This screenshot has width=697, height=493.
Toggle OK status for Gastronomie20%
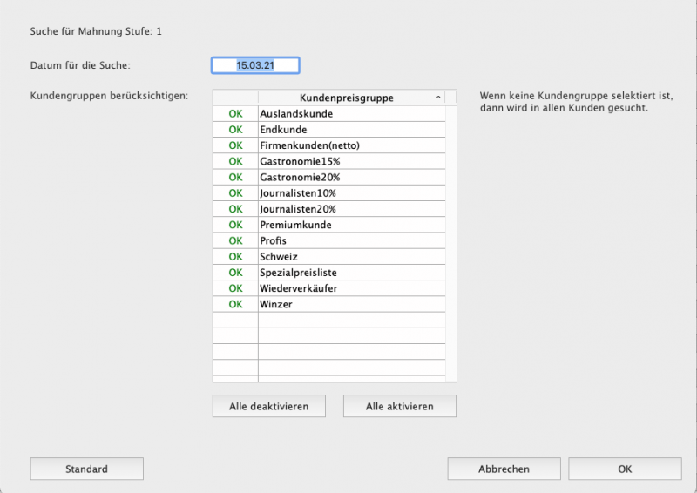[x=235, y=178]
